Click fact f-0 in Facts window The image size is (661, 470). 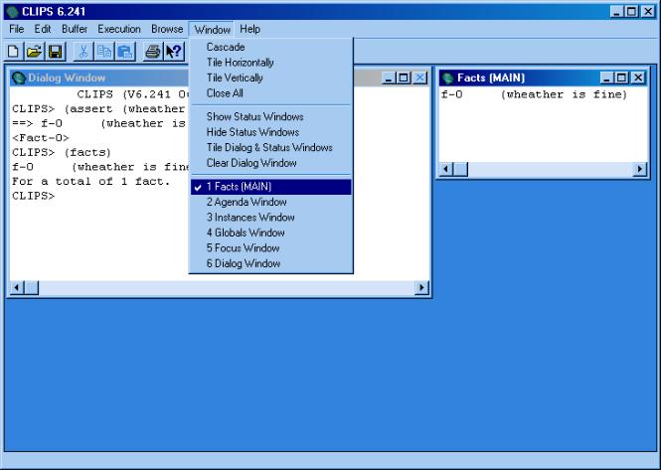coord(534,94)
